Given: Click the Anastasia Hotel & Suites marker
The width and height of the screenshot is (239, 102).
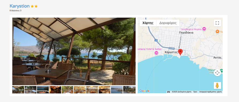Looking at the screenshot, I should (156, 53).
